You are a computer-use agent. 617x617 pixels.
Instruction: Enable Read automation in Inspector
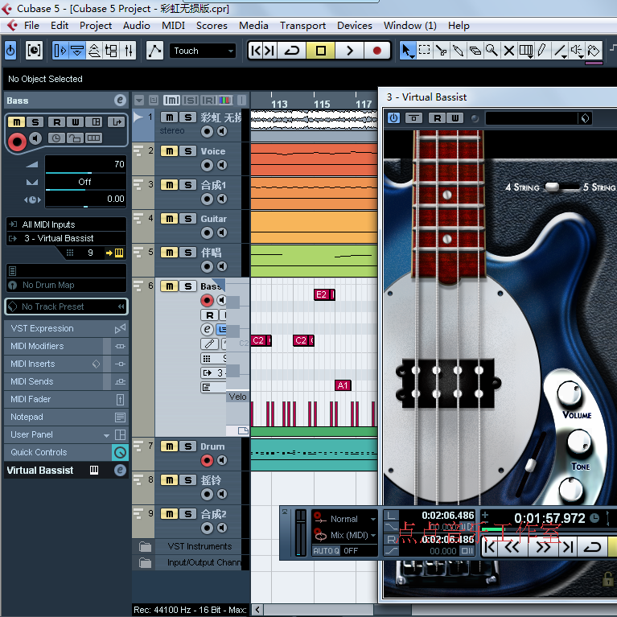tap(56, 122)
